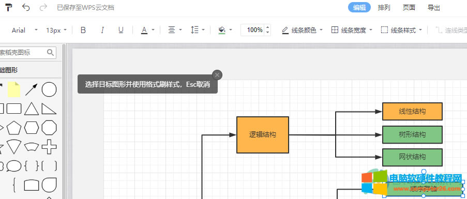This screenshot has height=199, width=467.
Task: Select the right triangle shape
Action: pyautogui.click(x=49, y=109)
